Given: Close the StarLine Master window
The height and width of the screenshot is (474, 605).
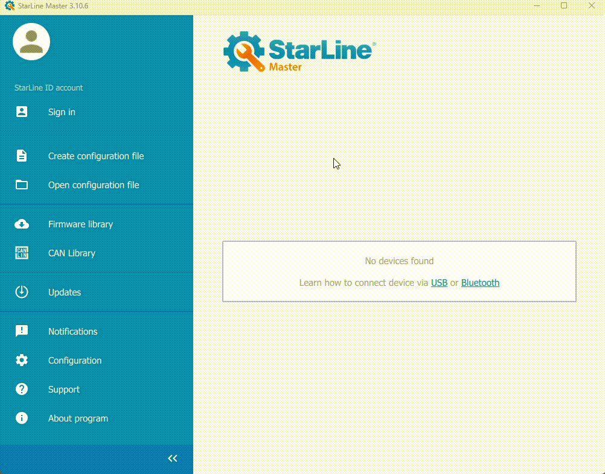Looking at the screenshot, I should (x=592, y=6).
